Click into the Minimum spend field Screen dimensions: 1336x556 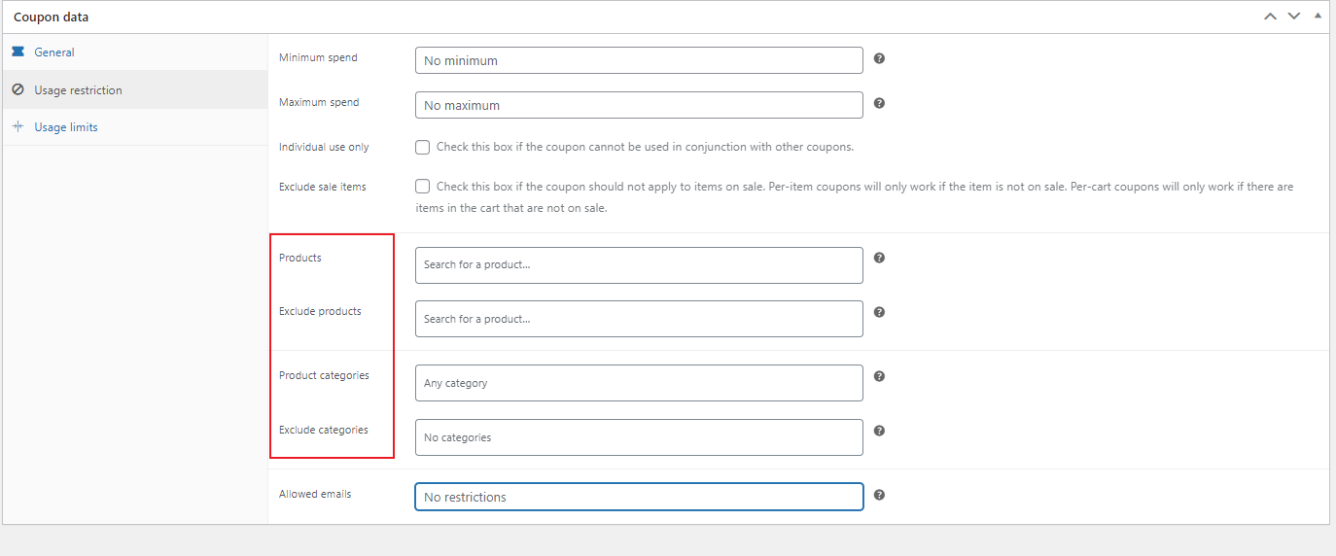click(639, 60)
